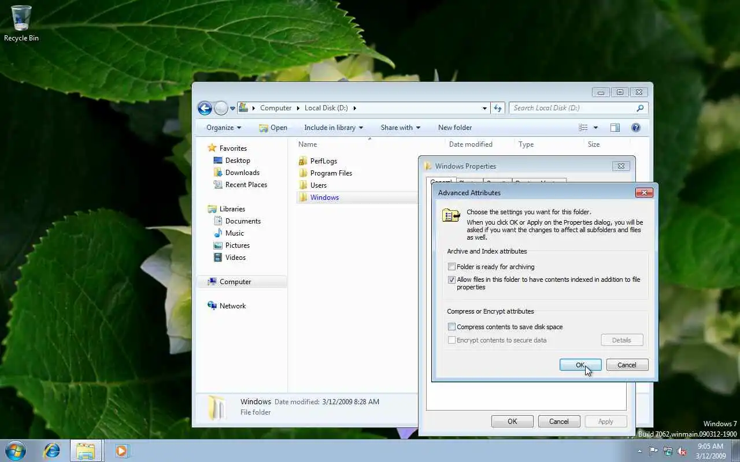Screen dimensions: 740x462
Task: Click Local Disk (D:) in address breadcrumb
Action: pyautogui.click(x=326, y=108)
